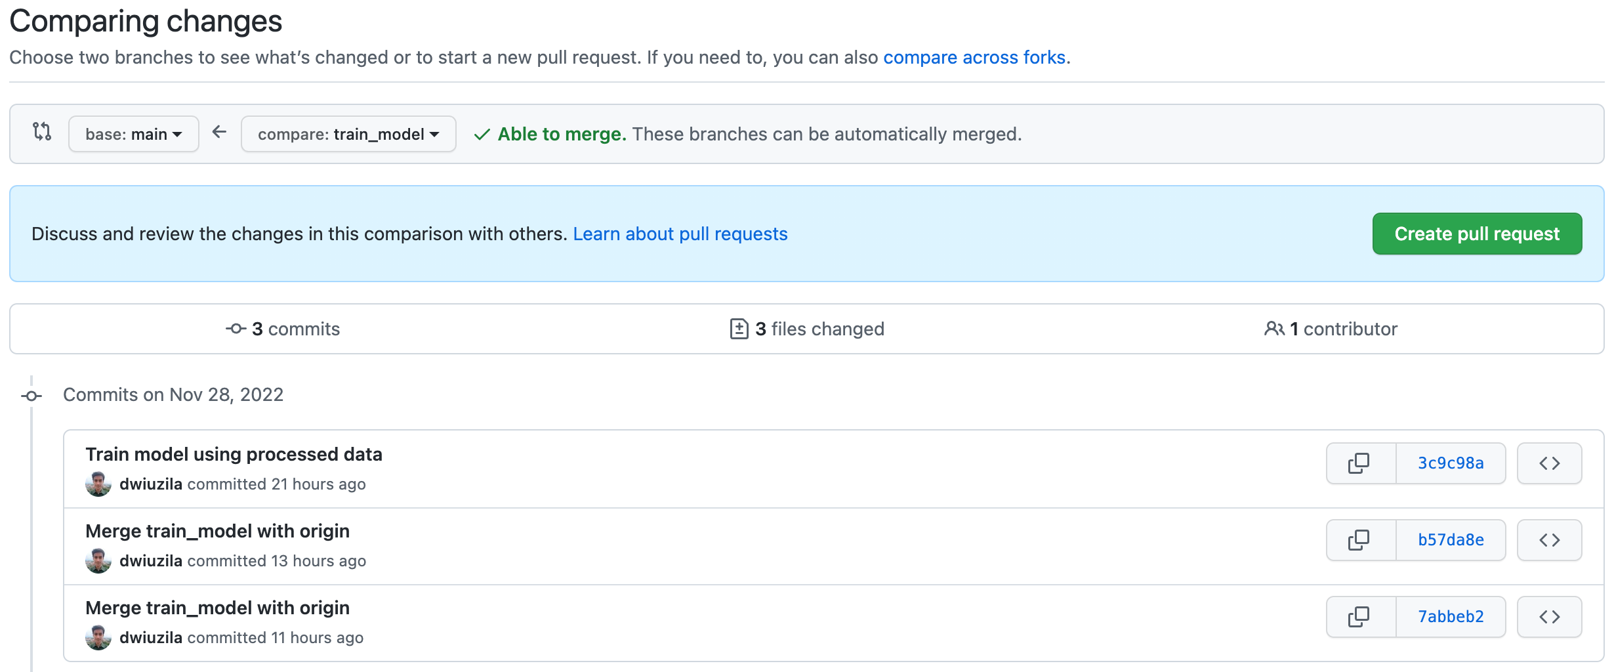Open commit hash 7abbeb2 link

(1451, 617)
